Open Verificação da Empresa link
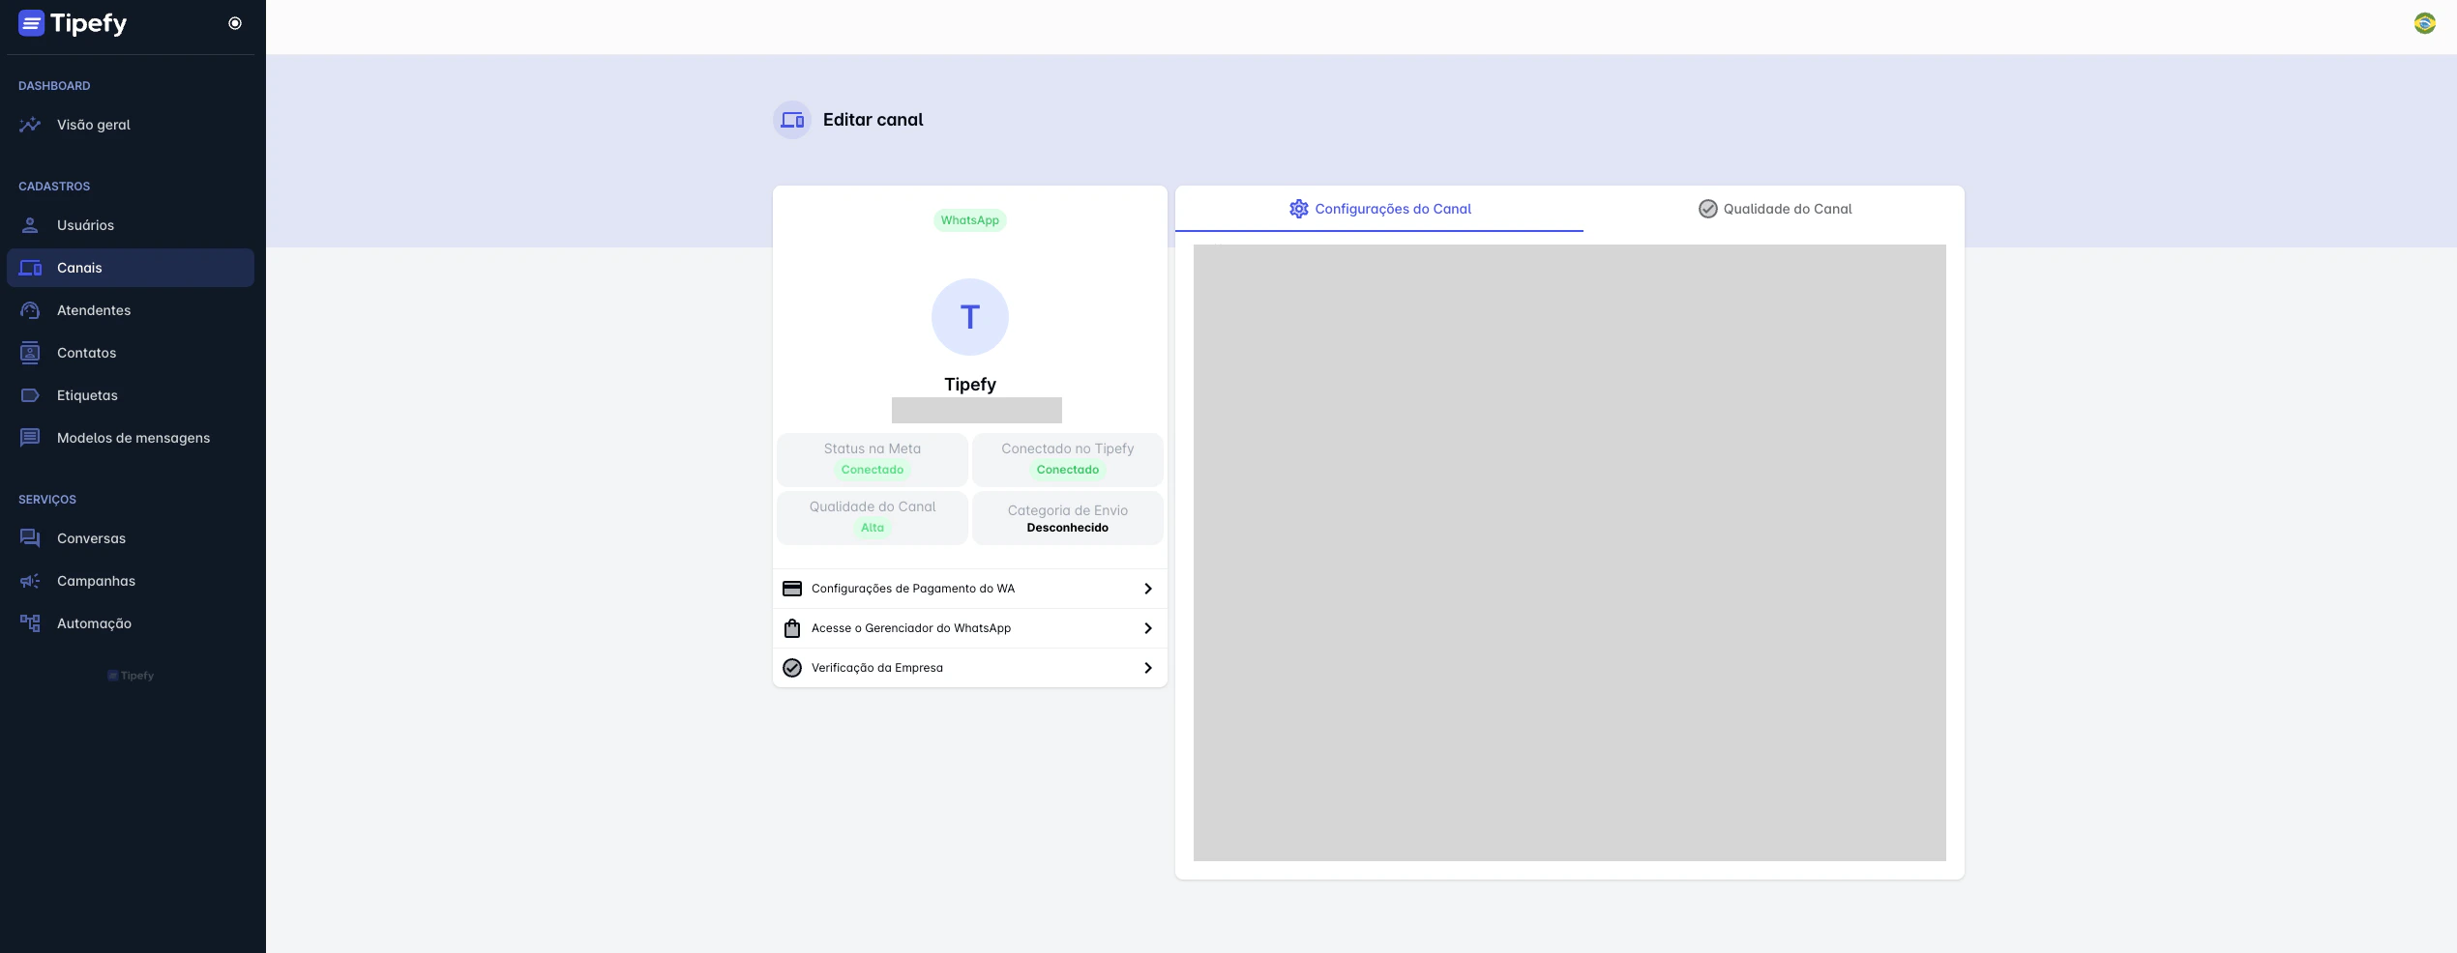 tap(970, 668)
